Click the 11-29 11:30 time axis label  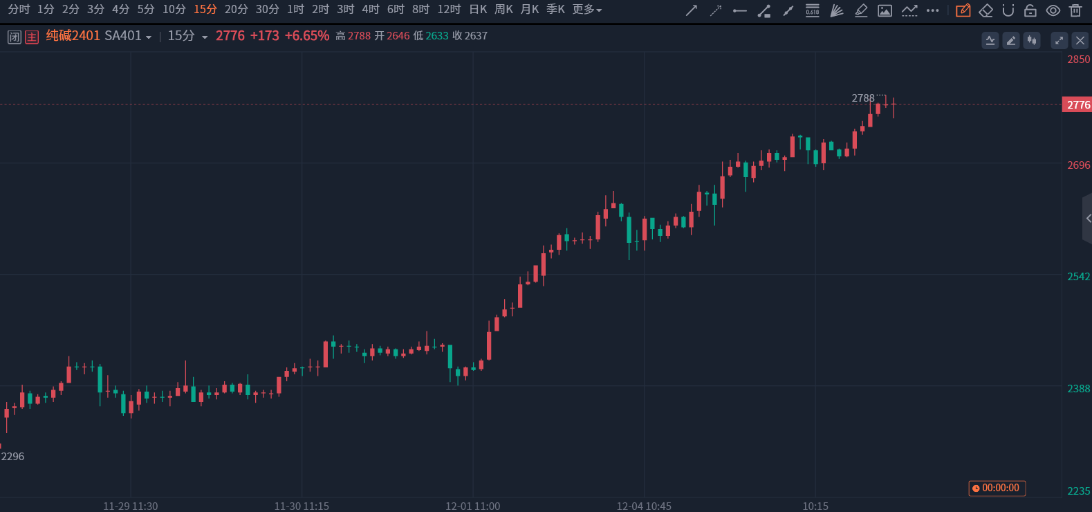[131, 506]
